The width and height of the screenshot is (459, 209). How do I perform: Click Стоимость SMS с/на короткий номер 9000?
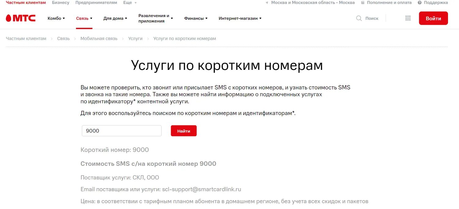click(x=148, y=164)
